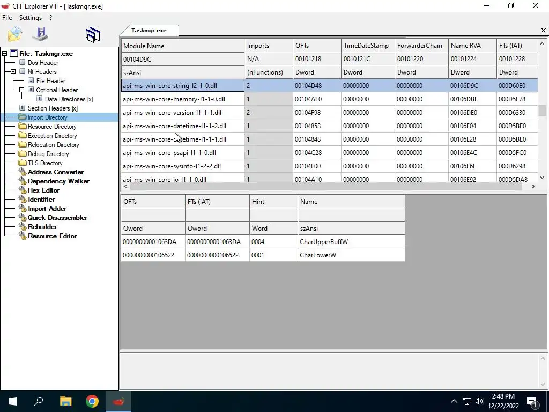Open the File menu
Image resolution: width=549 pixels, height=412 pixels.
pos(7,18)
